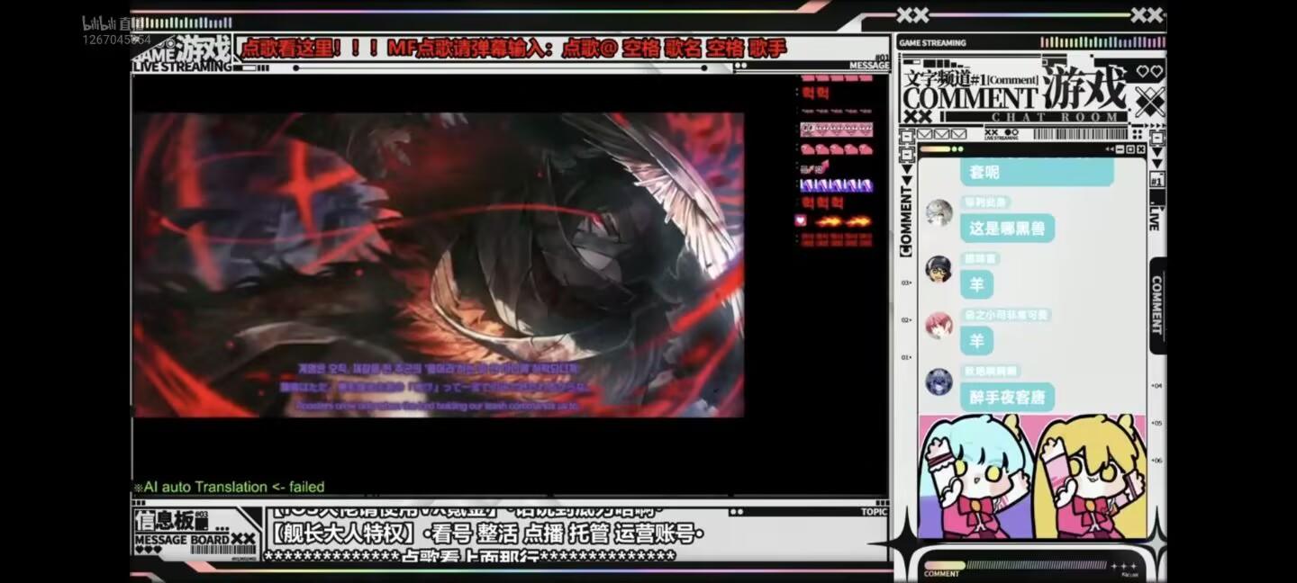Open avatar beside 这是哪黑兽 message
This screenshot has height=583, width=1297.
coord(939,213)
